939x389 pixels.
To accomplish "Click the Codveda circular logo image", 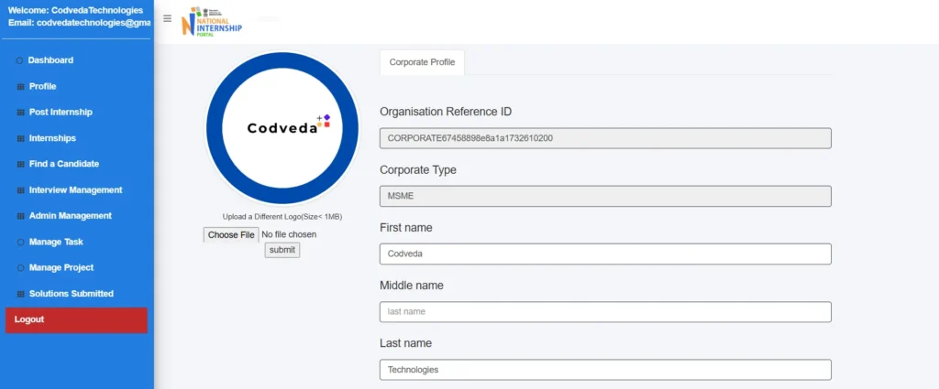I will 282,128.
